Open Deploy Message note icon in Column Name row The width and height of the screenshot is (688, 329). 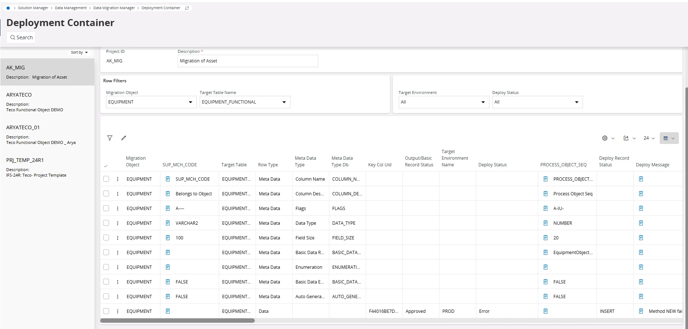pyautogui.click(x=641, y=179)
